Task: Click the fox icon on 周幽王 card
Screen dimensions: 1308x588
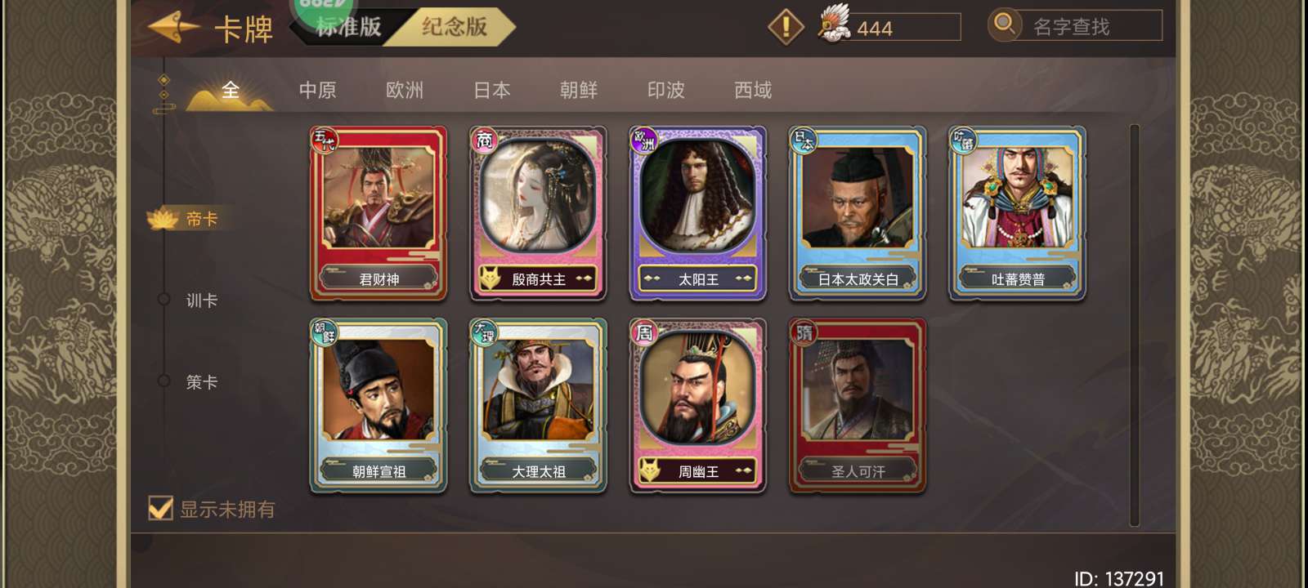Action: point(650,470)
